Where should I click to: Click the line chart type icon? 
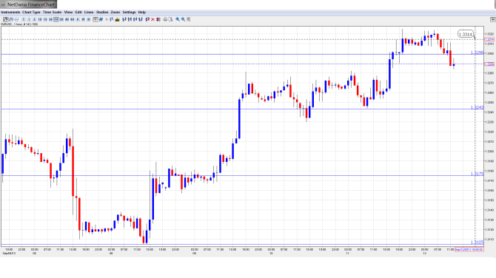[16, 19]
